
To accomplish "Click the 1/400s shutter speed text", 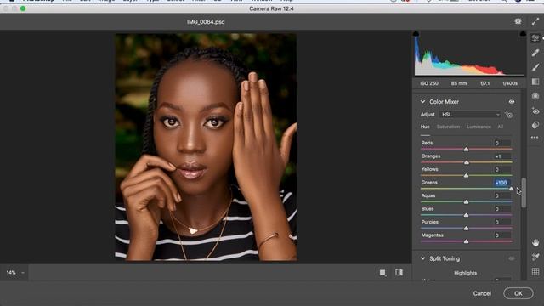I will [x=510, y=83].
